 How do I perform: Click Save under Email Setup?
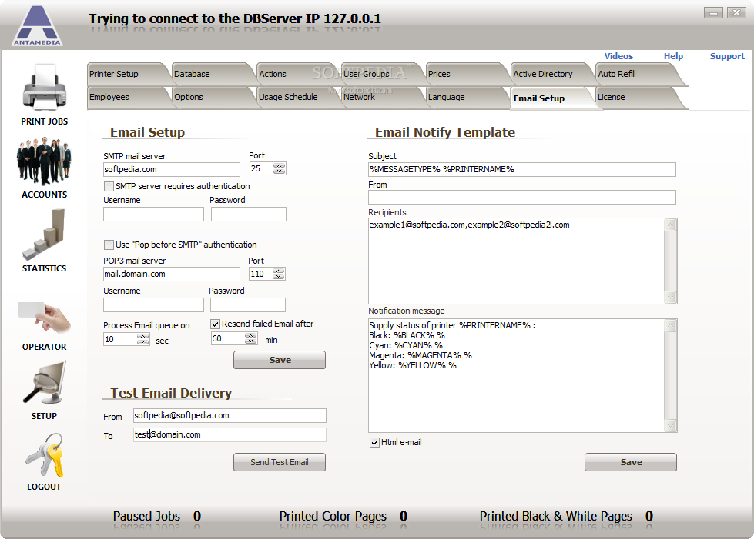(x=280, y=360)
